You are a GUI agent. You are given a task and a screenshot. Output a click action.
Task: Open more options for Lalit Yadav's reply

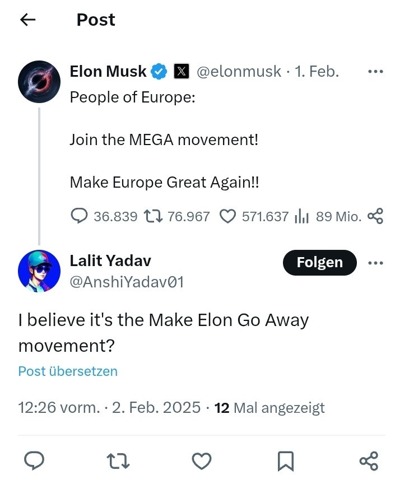coord(375,263)
